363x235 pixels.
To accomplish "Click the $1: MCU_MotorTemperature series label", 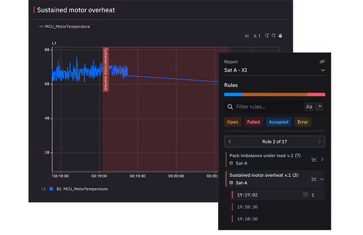I will point(82,189).
